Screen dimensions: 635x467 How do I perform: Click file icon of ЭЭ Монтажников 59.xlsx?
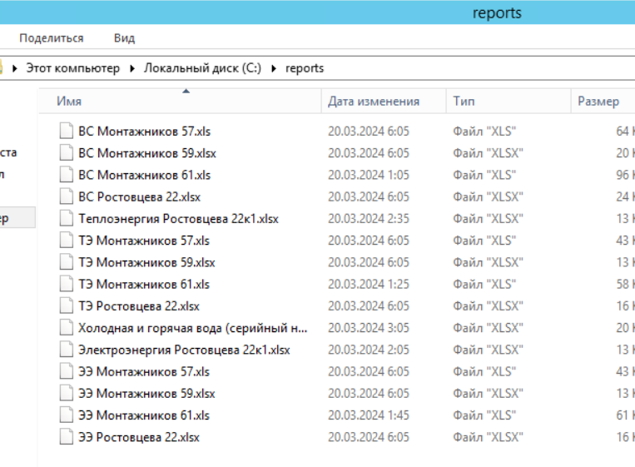tap(67, 394)
